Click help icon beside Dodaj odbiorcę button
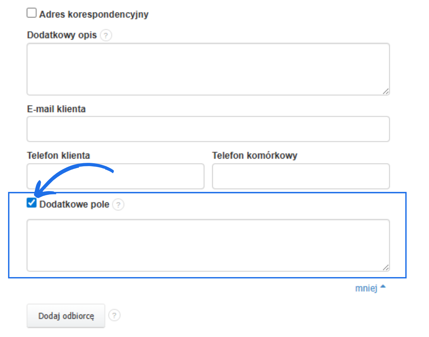This screenshot has width=429, height=337. pos(114,315)
